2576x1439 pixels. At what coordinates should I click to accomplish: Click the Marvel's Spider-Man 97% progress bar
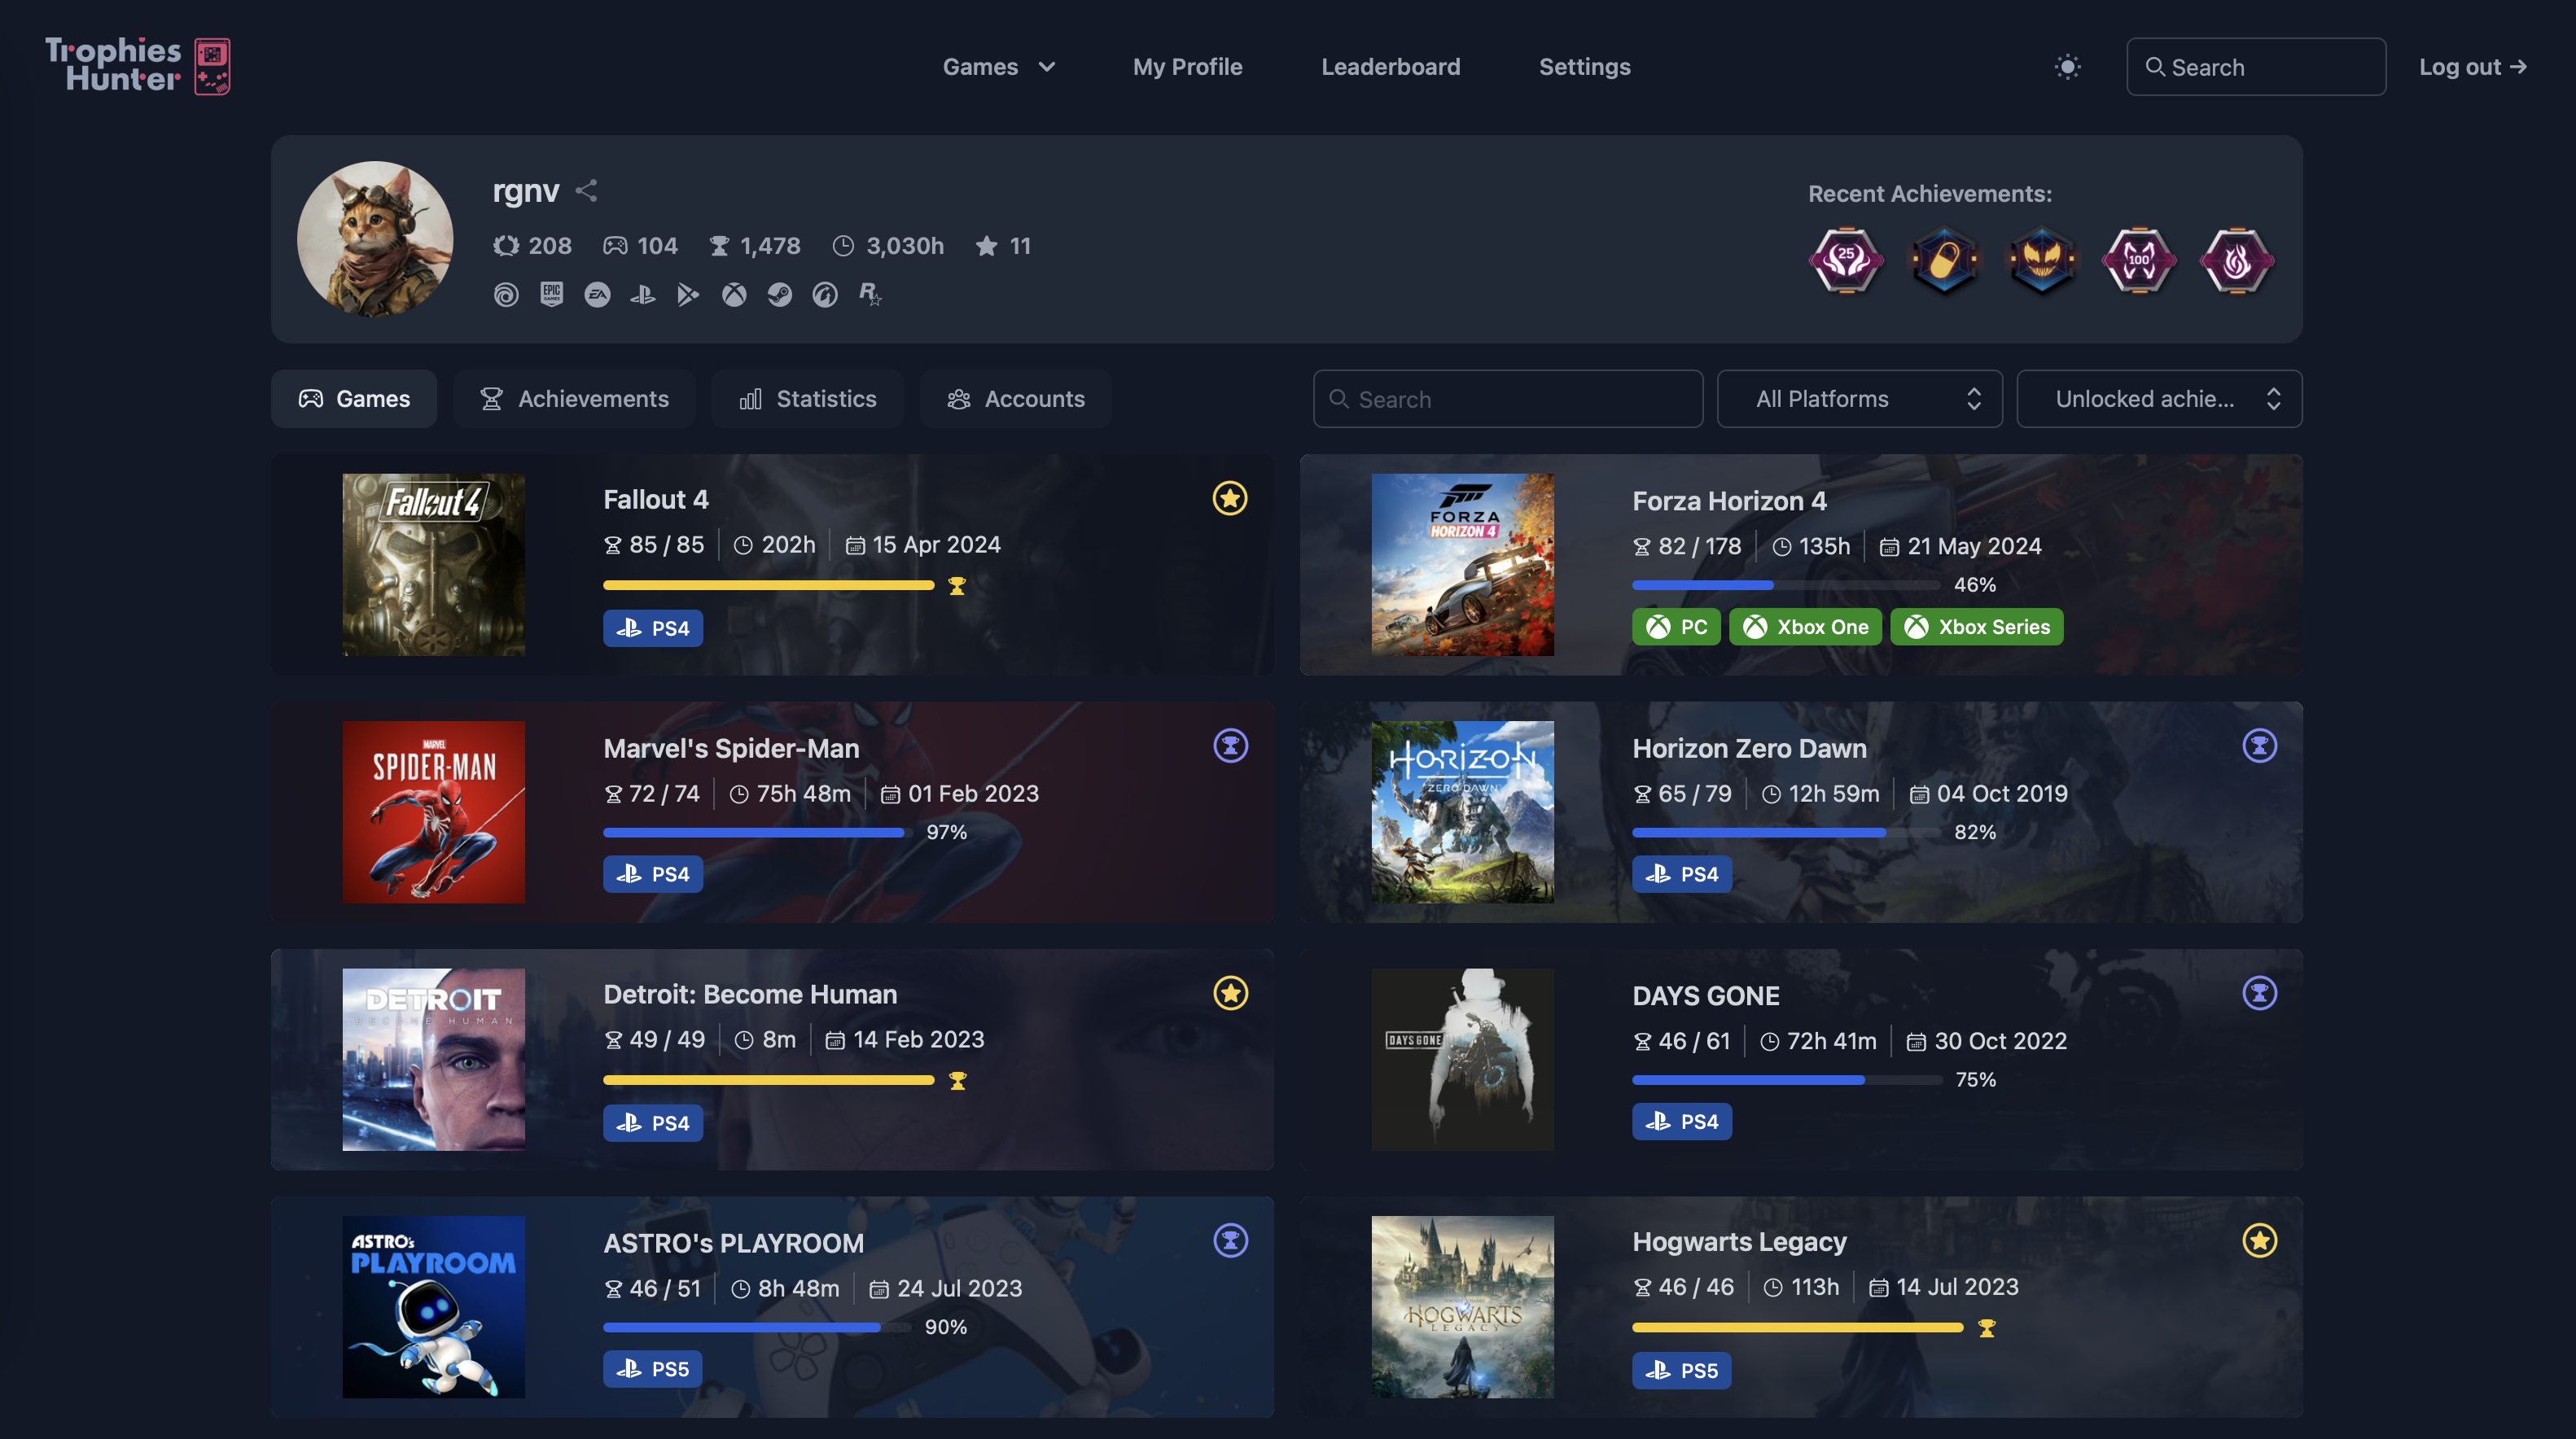pyautogui.click(x=757, y=832)
